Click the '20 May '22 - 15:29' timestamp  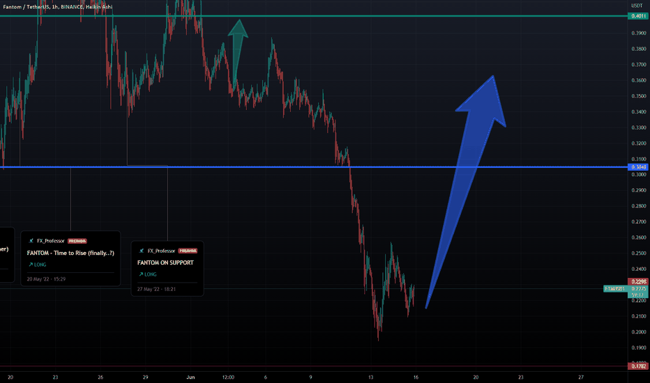(x=46, y=279)
